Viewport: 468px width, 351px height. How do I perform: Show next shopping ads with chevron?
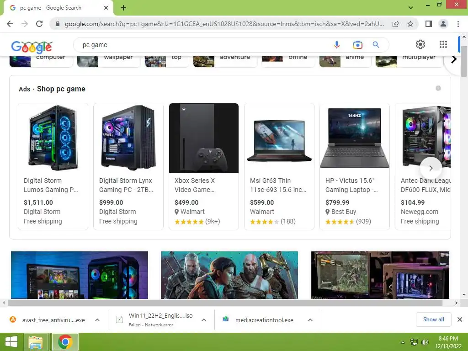click(x=431, y=168)
